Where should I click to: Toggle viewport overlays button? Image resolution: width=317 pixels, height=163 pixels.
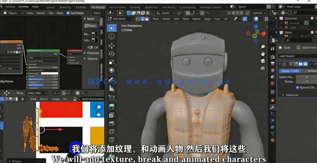tap(256, 19)
